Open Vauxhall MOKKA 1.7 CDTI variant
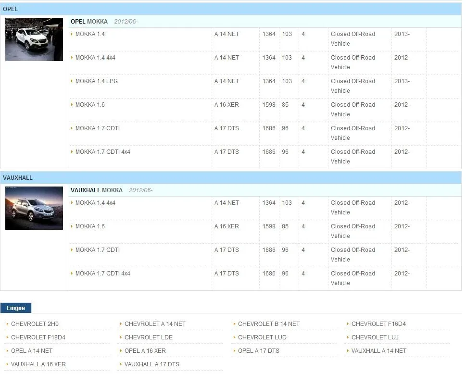Screen dimensions: 466x374 pyautogui.click(x=98, y=250)
